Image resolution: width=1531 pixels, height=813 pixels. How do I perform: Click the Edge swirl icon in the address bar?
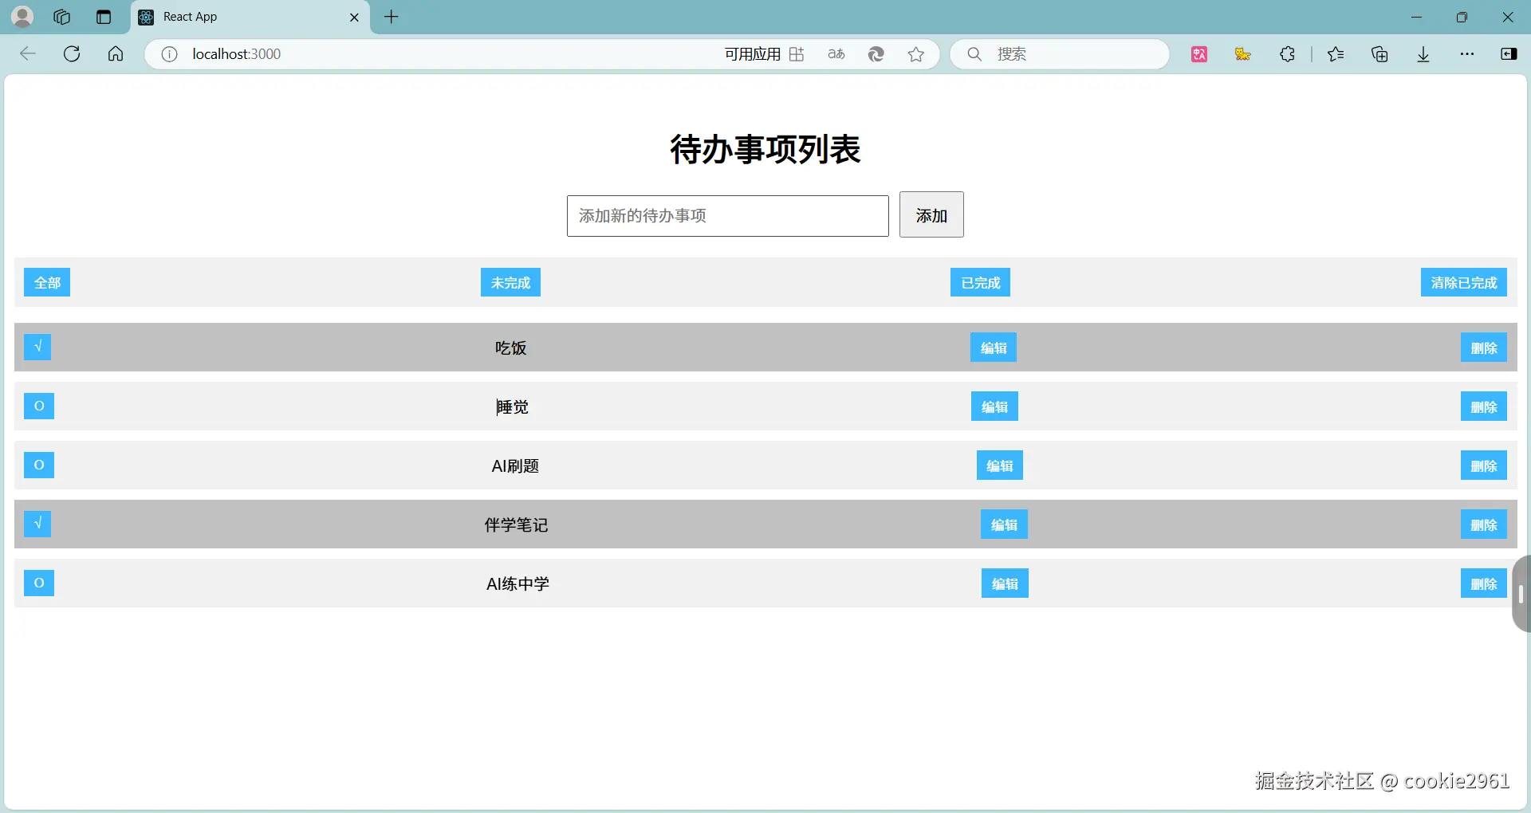pyautogui.click(x=876, y=54)
